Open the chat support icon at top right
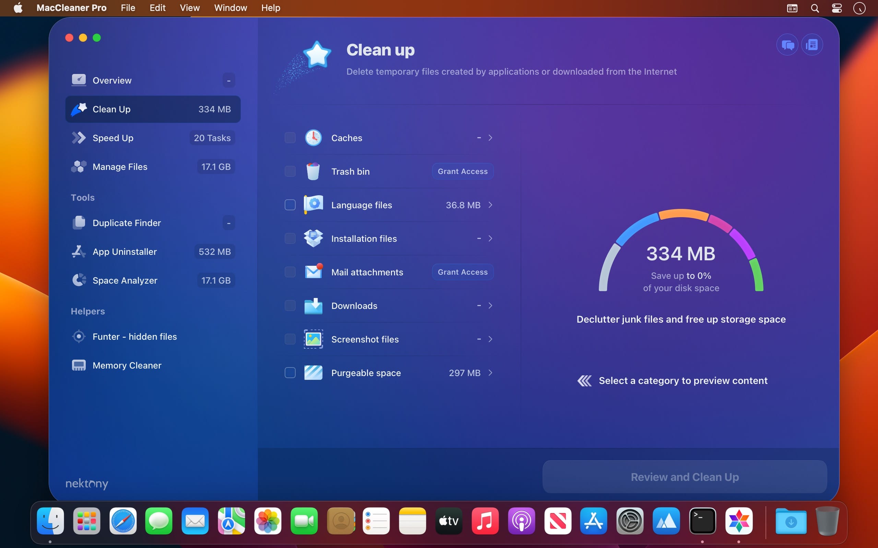The image size is (878, 548). tap(787, 45)
